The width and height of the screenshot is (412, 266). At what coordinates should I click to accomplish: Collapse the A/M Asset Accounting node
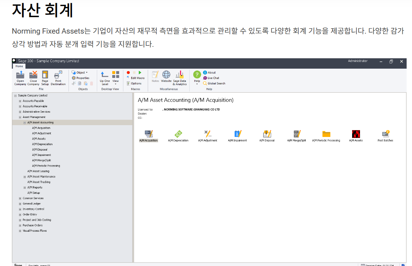point(25,123)
